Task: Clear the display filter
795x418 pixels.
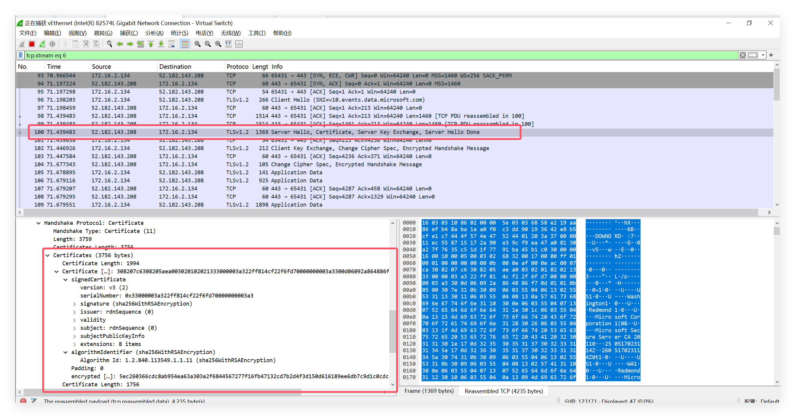Action: click(743, 55)
